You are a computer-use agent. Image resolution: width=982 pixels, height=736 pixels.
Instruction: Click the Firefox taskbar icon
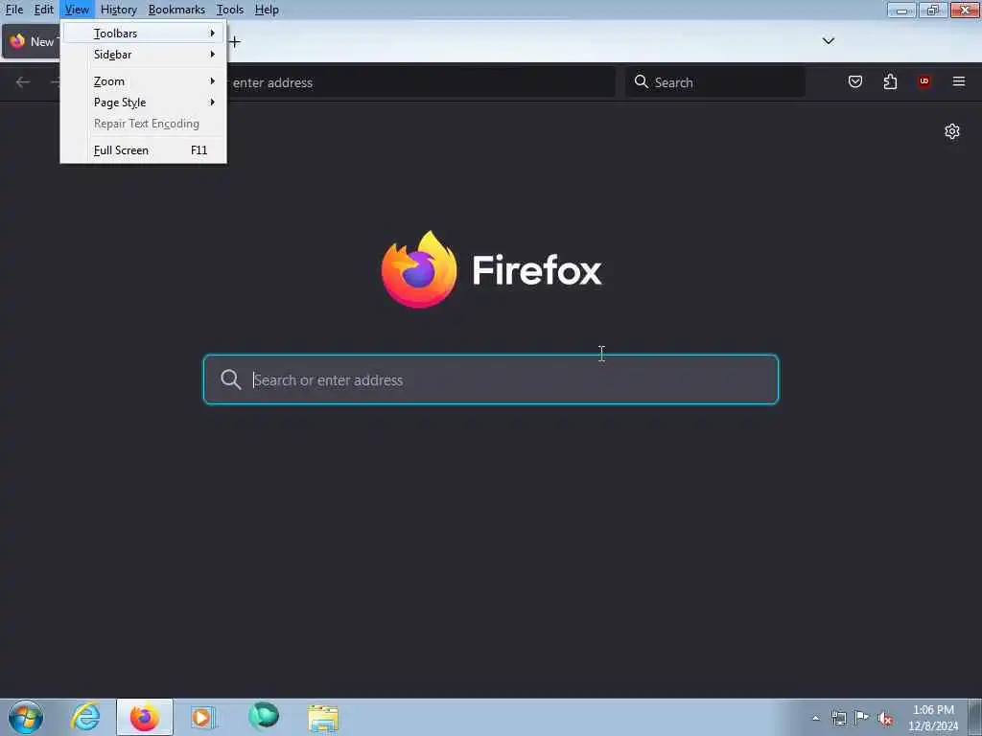point(145,717)
